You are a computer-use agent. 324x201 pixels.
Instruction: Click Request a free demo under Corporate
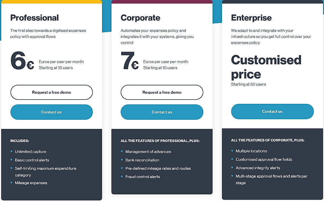click(162, 92)
